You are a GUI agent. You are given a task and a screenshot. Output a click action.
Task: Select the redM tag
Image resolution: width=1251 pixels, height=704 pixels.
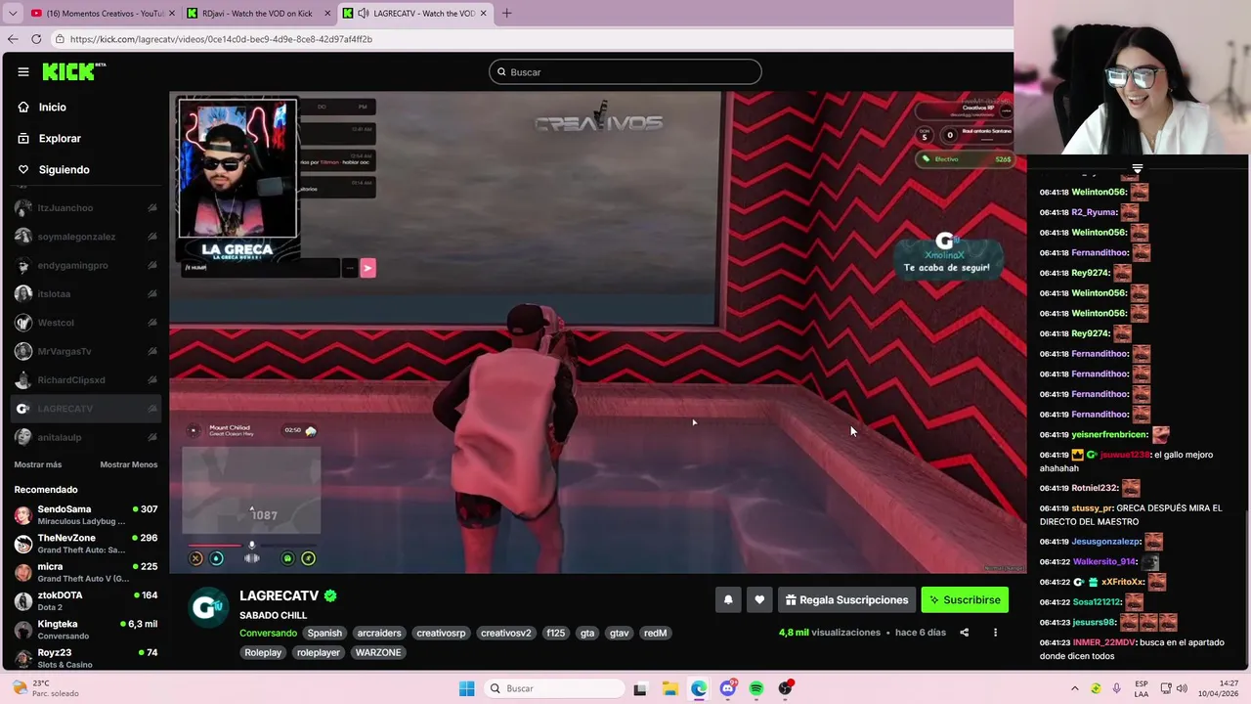(655, 633)
